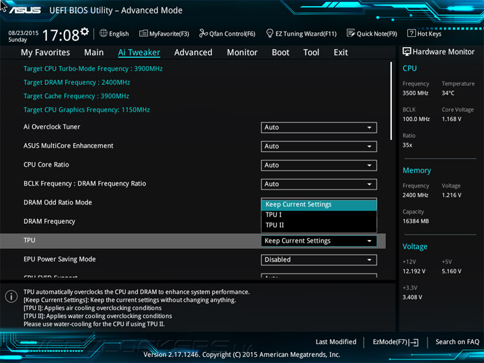
Task: Click the Hardware Monitor screen icon
Action: [407, 52]
